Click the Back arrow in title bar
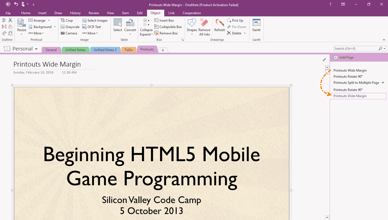The height and width of the screenshot is (220, 388). (8, 4)
